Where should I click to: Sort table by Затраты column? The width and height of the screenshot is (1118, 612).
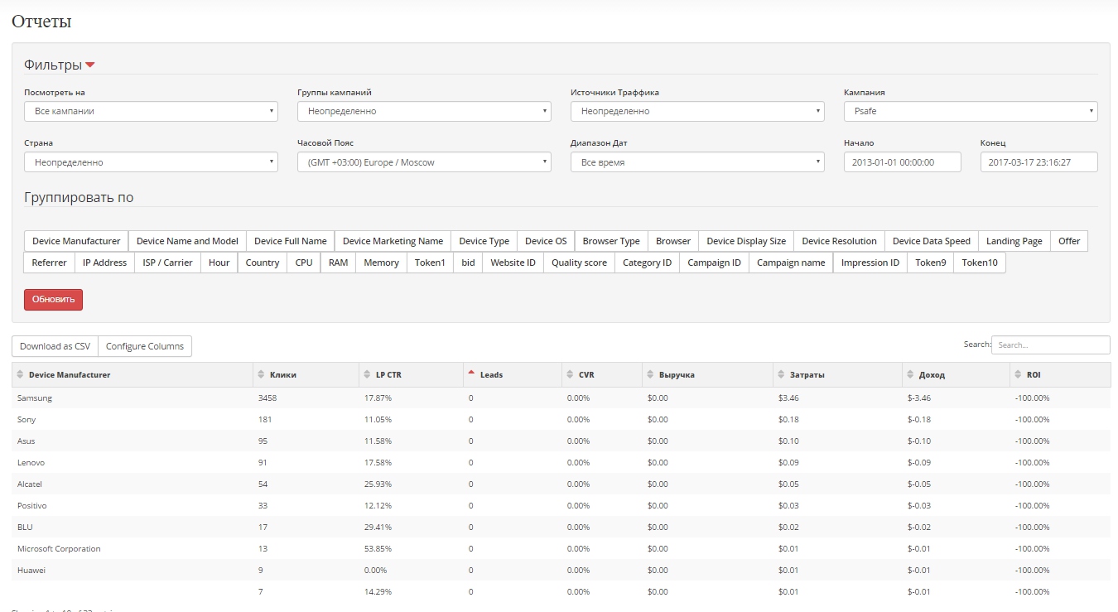(x=837, y=375)
